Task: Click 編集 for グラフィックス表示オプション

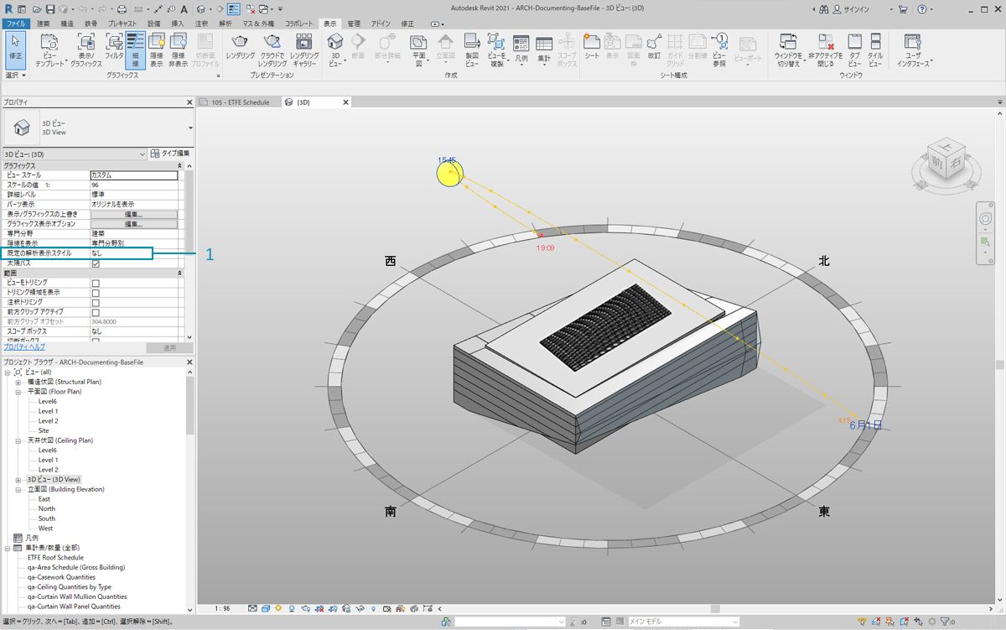Action: point(133,224)
